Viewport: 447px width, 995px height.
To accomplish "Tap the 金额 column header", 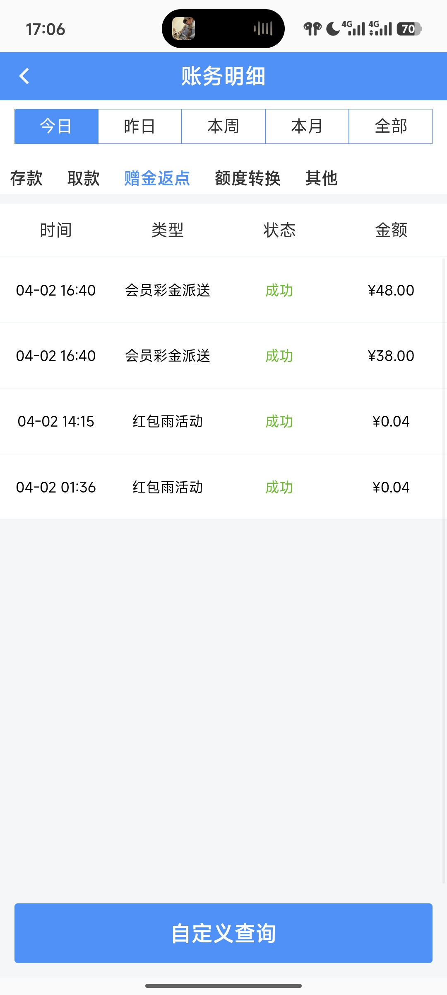I will coord(391,230).
